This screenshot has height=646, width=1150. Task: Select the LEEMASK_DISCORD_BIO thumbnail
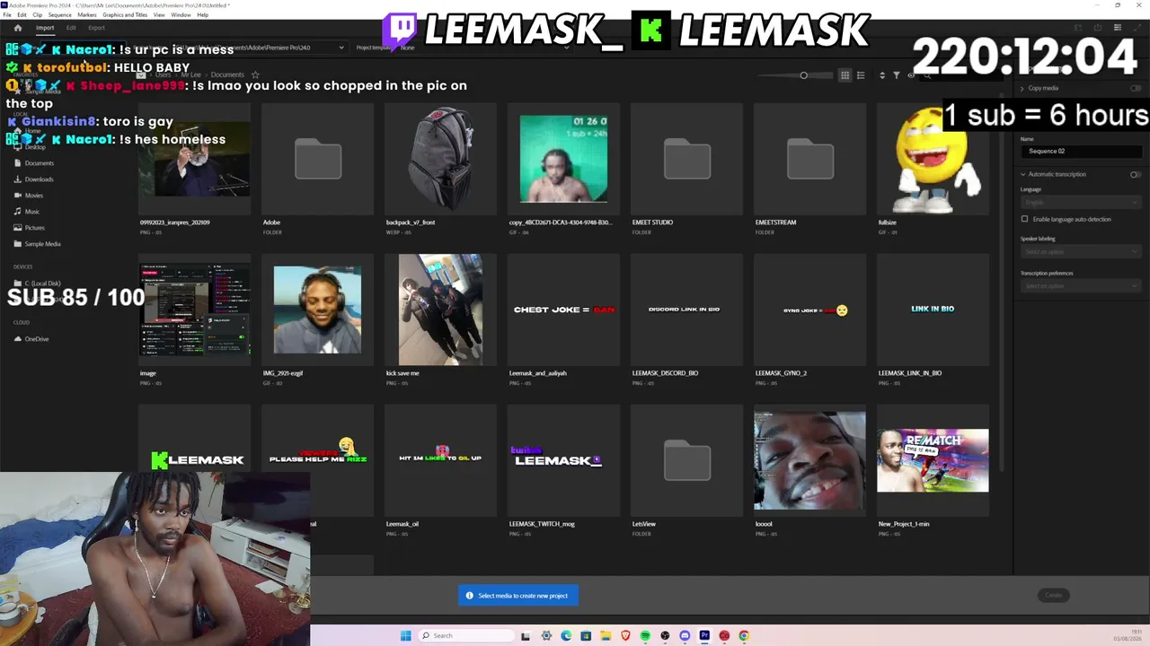[x=686, y=310]
